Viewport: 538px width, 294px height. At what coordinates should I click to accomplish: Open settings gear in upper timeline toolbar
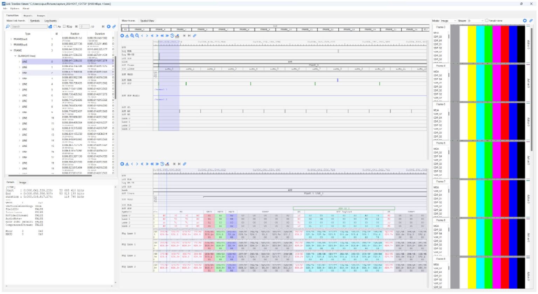[x=122, y=36]
